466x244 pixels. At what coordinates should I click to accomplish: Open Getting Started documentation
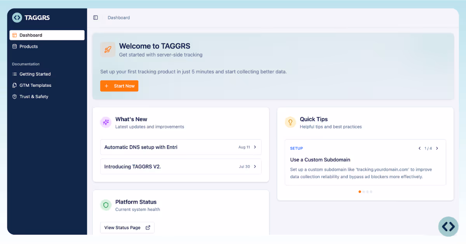pyautogui.click(x=47, y=74)
